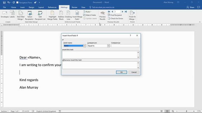Open the Quick Access Toolbar customize arrow
The image size is (202, 113).
39,3
